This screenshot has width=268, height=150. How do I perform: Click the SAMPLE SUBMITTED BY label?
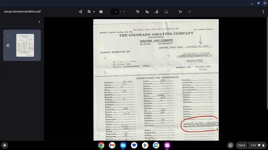(115, 52)
